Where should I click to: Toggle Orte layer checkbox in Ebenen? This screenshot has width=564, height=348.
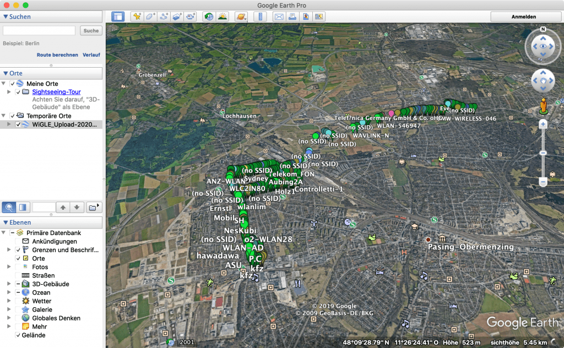(18, 258)
